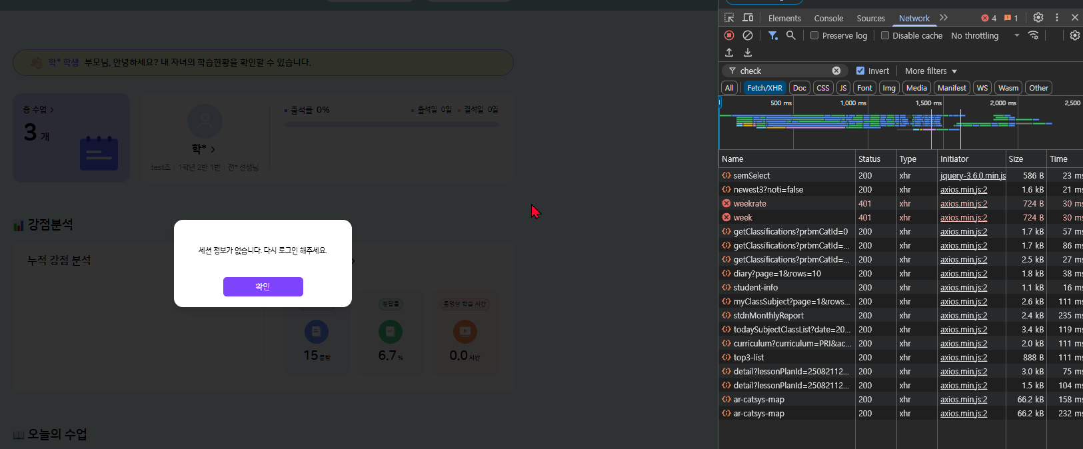Screen dimensions: 1083x449
Task: Click the import HAR upload icon
Action: (x=729, y=53)
